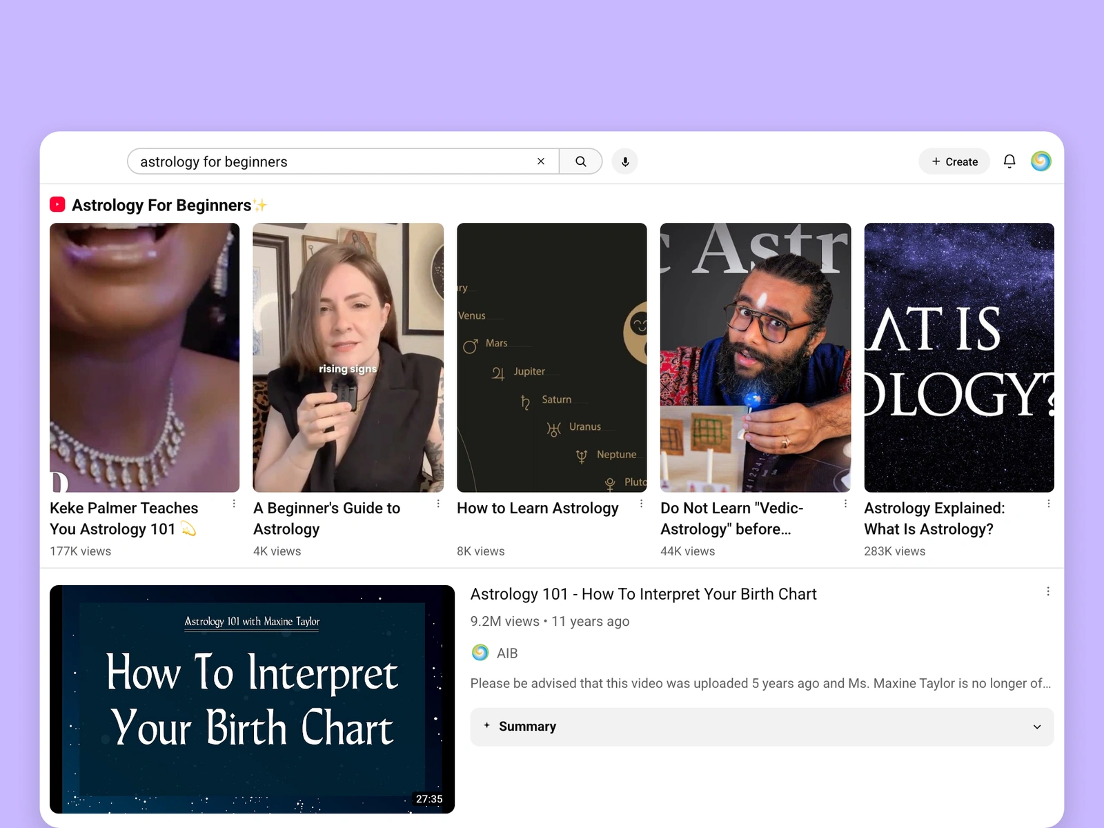The width and height of the screenshot is (1104, 828).
Task: Play the How To Interpret Your Birth Chart thumbnail
Action: tap(252, 699)
